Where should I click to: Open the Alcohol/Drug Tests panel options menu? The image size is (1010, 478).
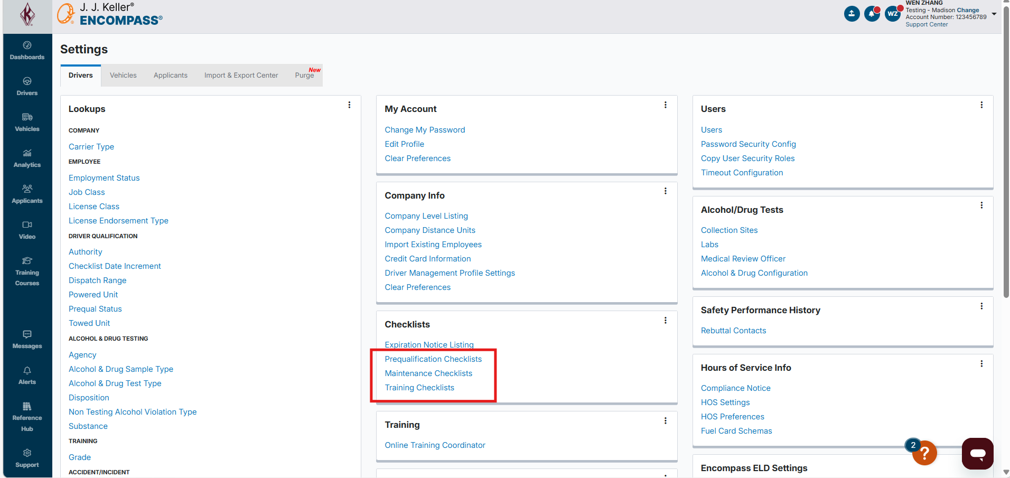pyautogui.click(x=981, y=205)
